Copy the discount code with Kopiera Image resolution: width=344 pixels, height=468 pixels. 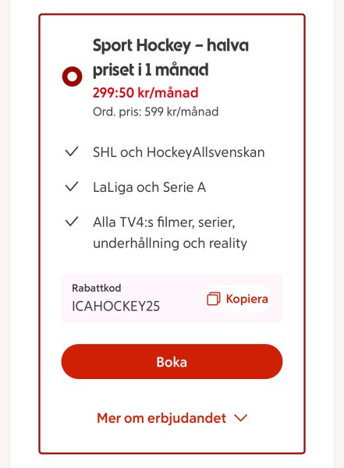(x=238, y=299)
